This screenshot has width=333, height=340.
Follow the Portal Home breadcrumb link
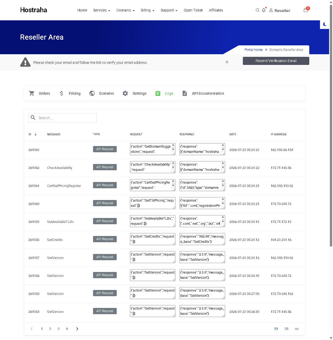tap(254, 50)
